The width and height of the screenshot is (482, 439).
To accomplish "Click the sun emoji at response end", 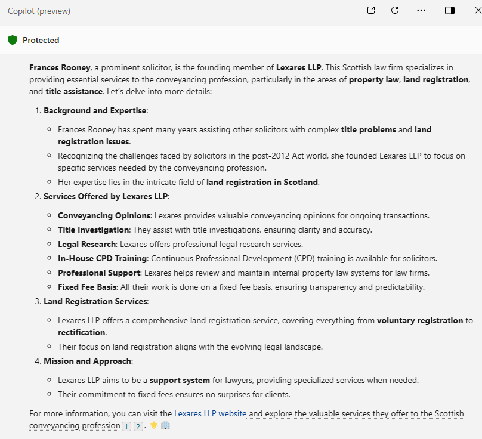I will coord(154,425).
